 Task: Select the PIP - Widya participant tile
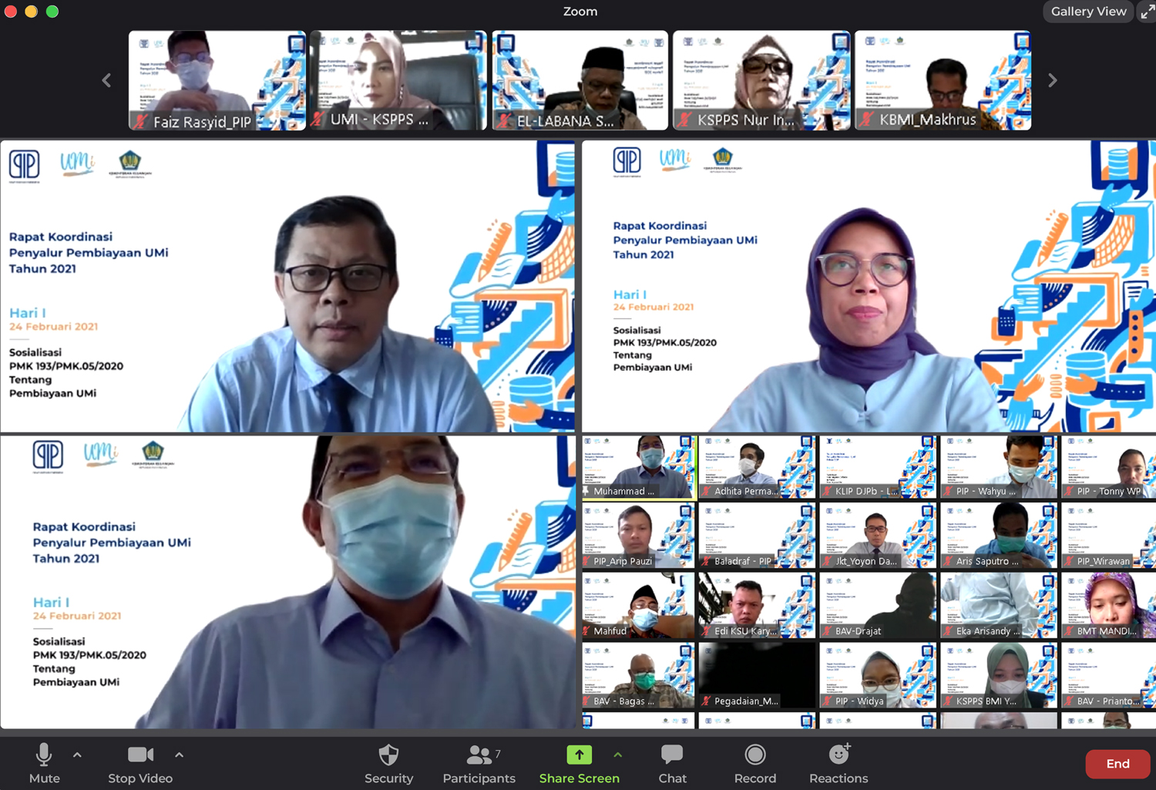click(x=878, y=675)
